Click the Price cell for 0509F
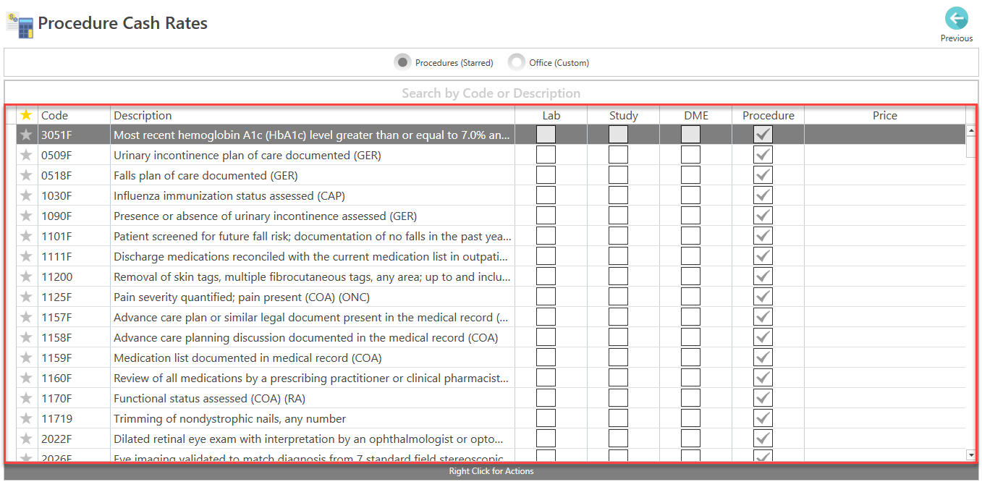 [x=884, y=155]
